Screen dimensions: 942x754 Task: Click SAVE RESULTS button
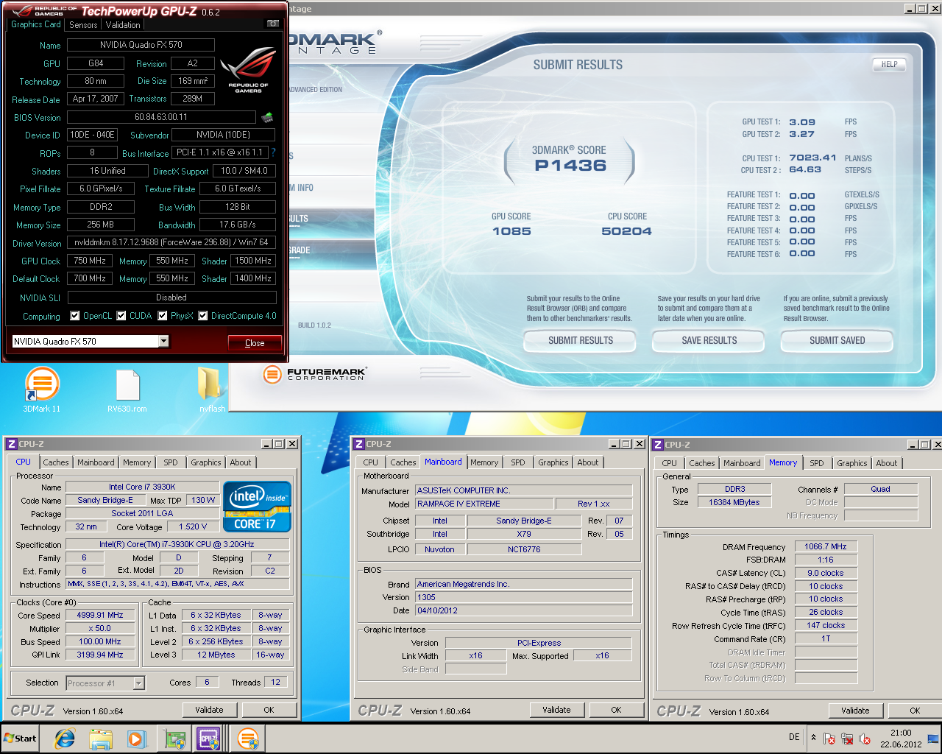tap(709, 340)
